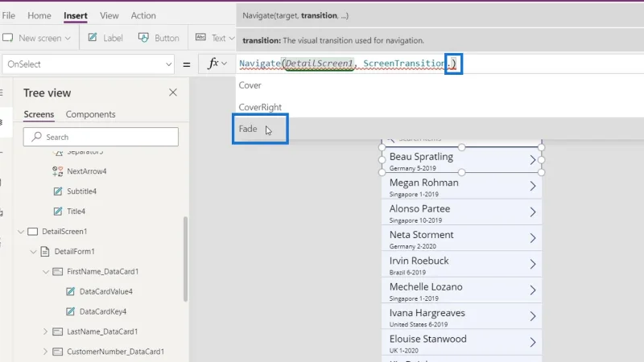This screenshot has width=644, height=362.
Task: Select the Megan Rohman gallery title
Action: point(424,183)
